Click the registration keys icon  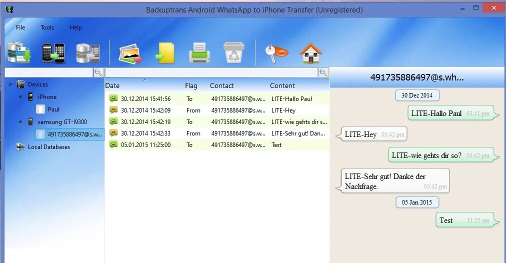pyautogui.click(x=276, y=53)
